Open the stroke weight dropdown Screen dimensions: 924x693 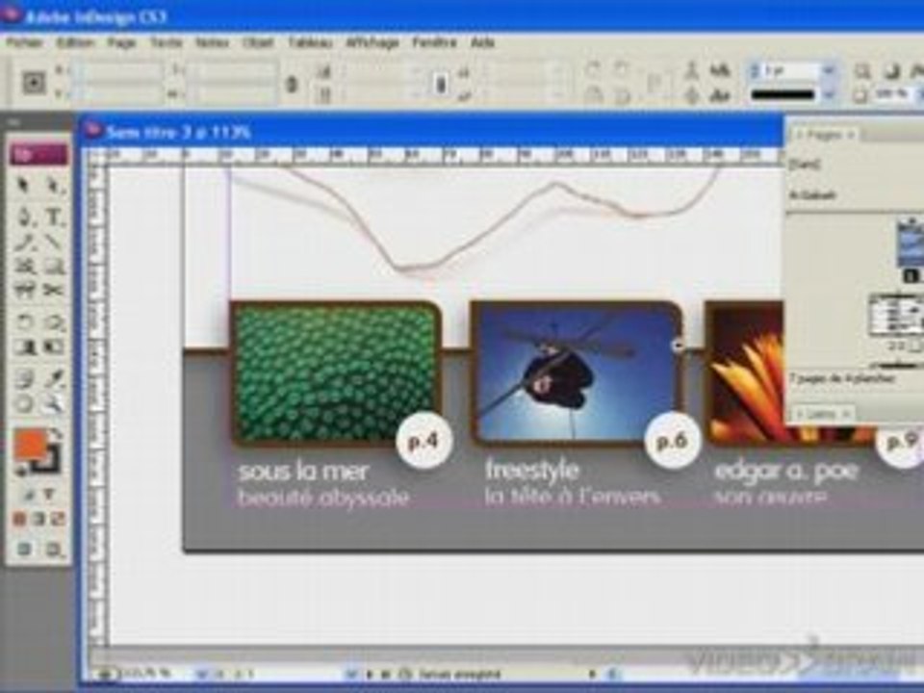[830, 70]
